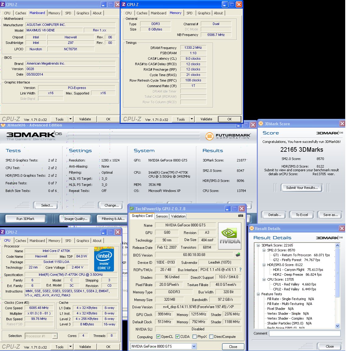
Task: Click Validate in the CPU-Z Memory window
Action: tap(206, 119)
